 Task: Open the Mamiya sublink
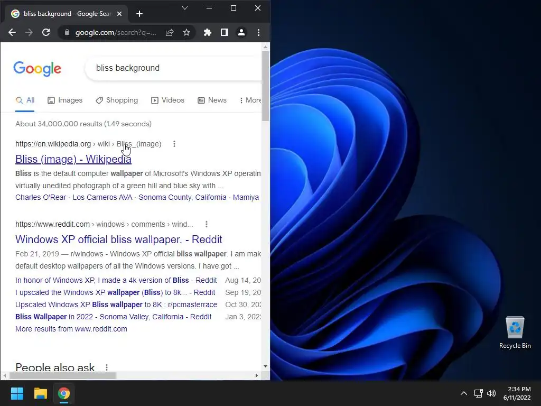point(246,197)
